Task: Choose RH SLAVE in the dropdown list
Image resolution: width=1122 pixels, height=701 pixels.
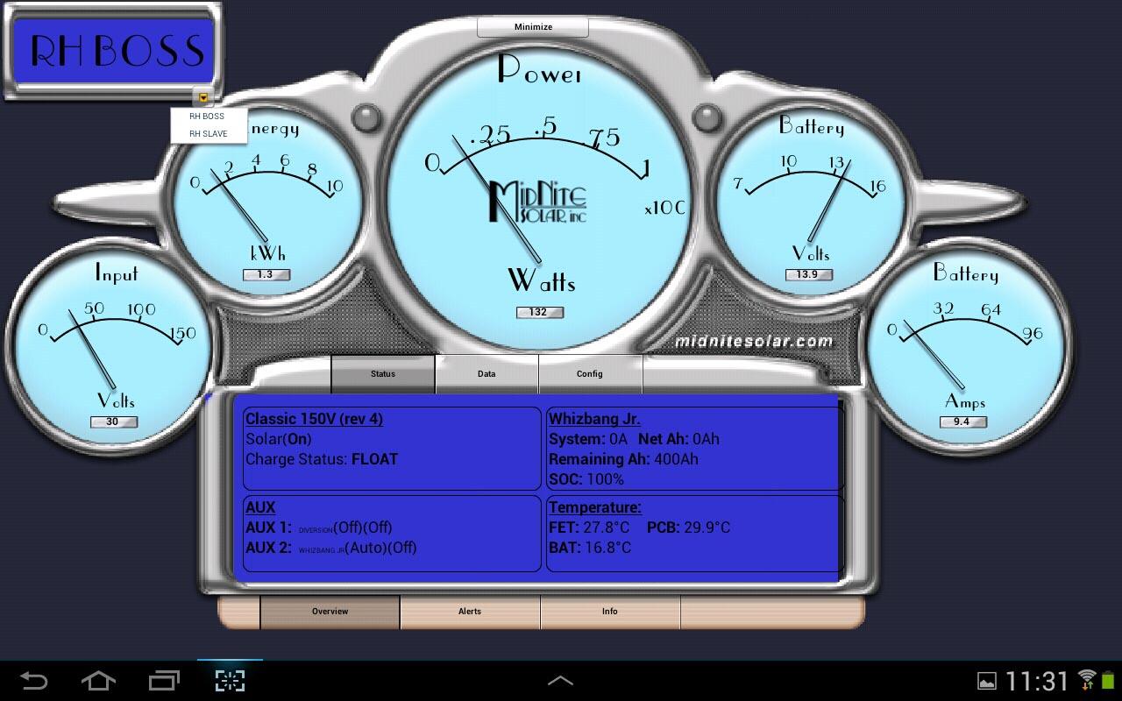Action: point(209,134)
